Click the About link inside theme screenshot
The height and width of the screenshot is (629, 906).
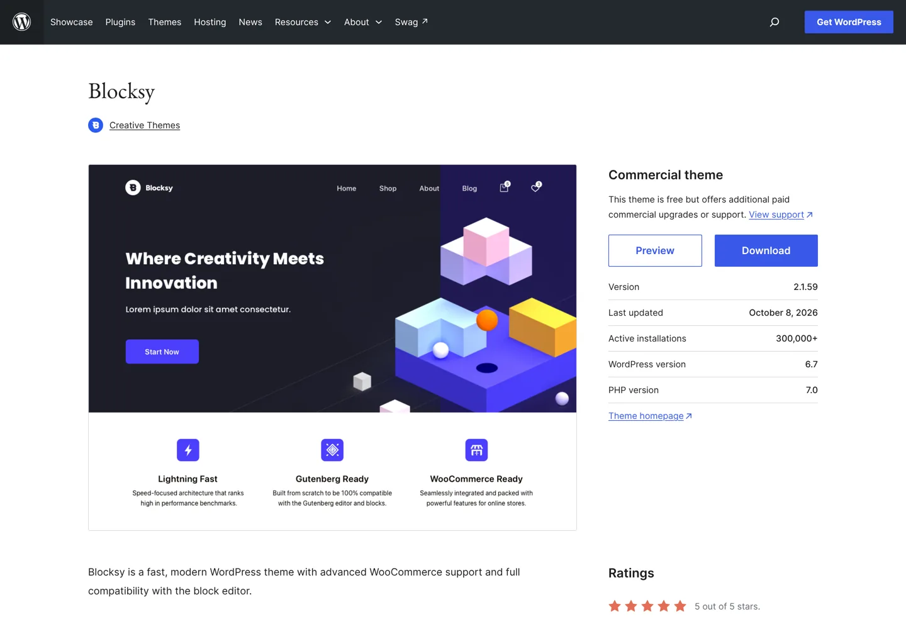[429, 188]
